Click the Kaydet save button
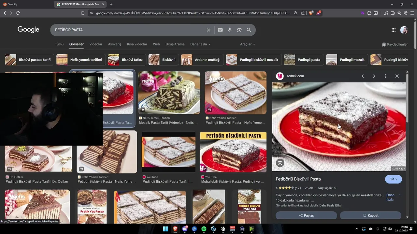The height and width of the screenshot is (234, 417). coord(370,215)
